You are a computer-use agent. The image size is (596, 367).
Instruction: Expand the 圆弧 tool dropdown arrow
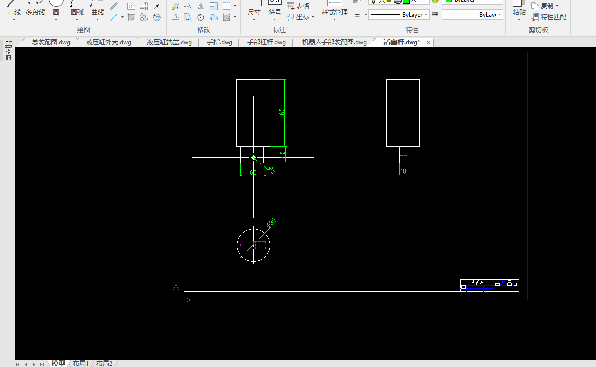(77, 20)
